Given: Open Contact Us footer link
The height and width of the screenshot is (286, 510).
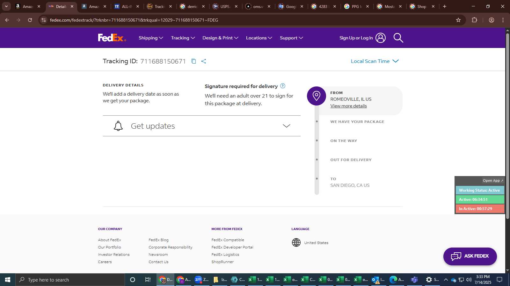Looking at the screenshot, I should pyautogui.click(x=158, y=262).
